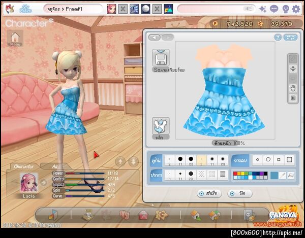Pick black from the color palette
This screenshot has height=238, width=305.
pyautogui.click(x=265, y=174)
